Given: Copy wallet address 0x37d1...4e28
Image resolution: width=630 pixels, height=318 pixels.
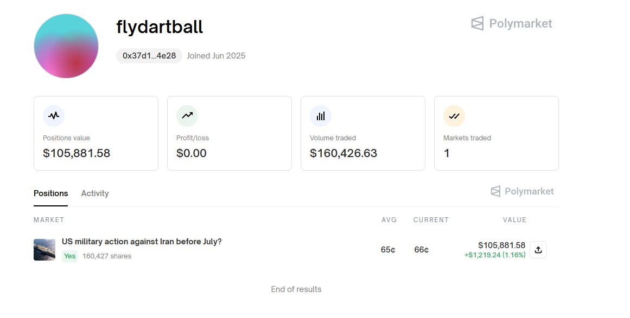Looking at the screenshot, I should click(149, 56).
